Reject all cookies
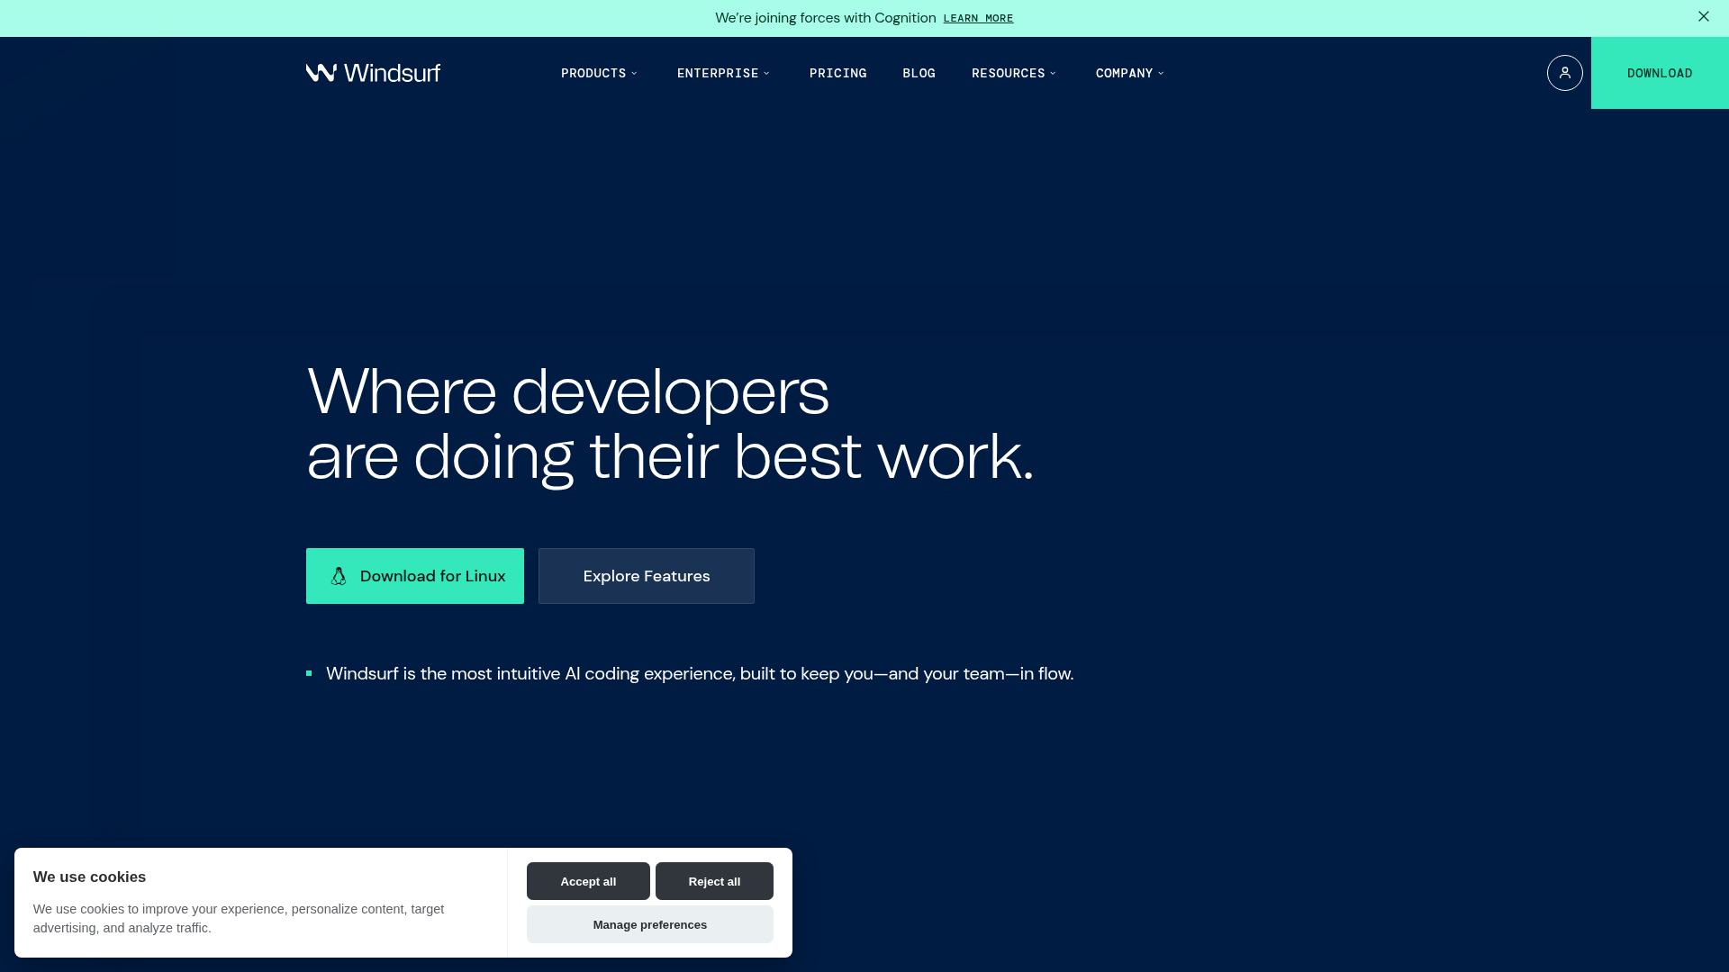This screenshot has width=1729, height=972. pos(714,881)
